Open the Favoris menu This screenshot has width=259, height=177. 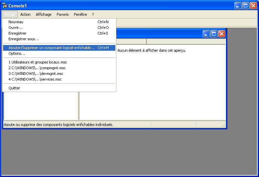(x=63, y=15)
